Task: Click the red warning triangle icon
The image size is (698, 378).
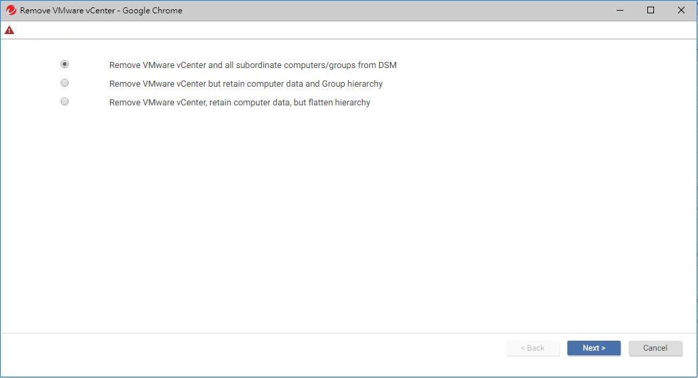Action: (9, 30)
